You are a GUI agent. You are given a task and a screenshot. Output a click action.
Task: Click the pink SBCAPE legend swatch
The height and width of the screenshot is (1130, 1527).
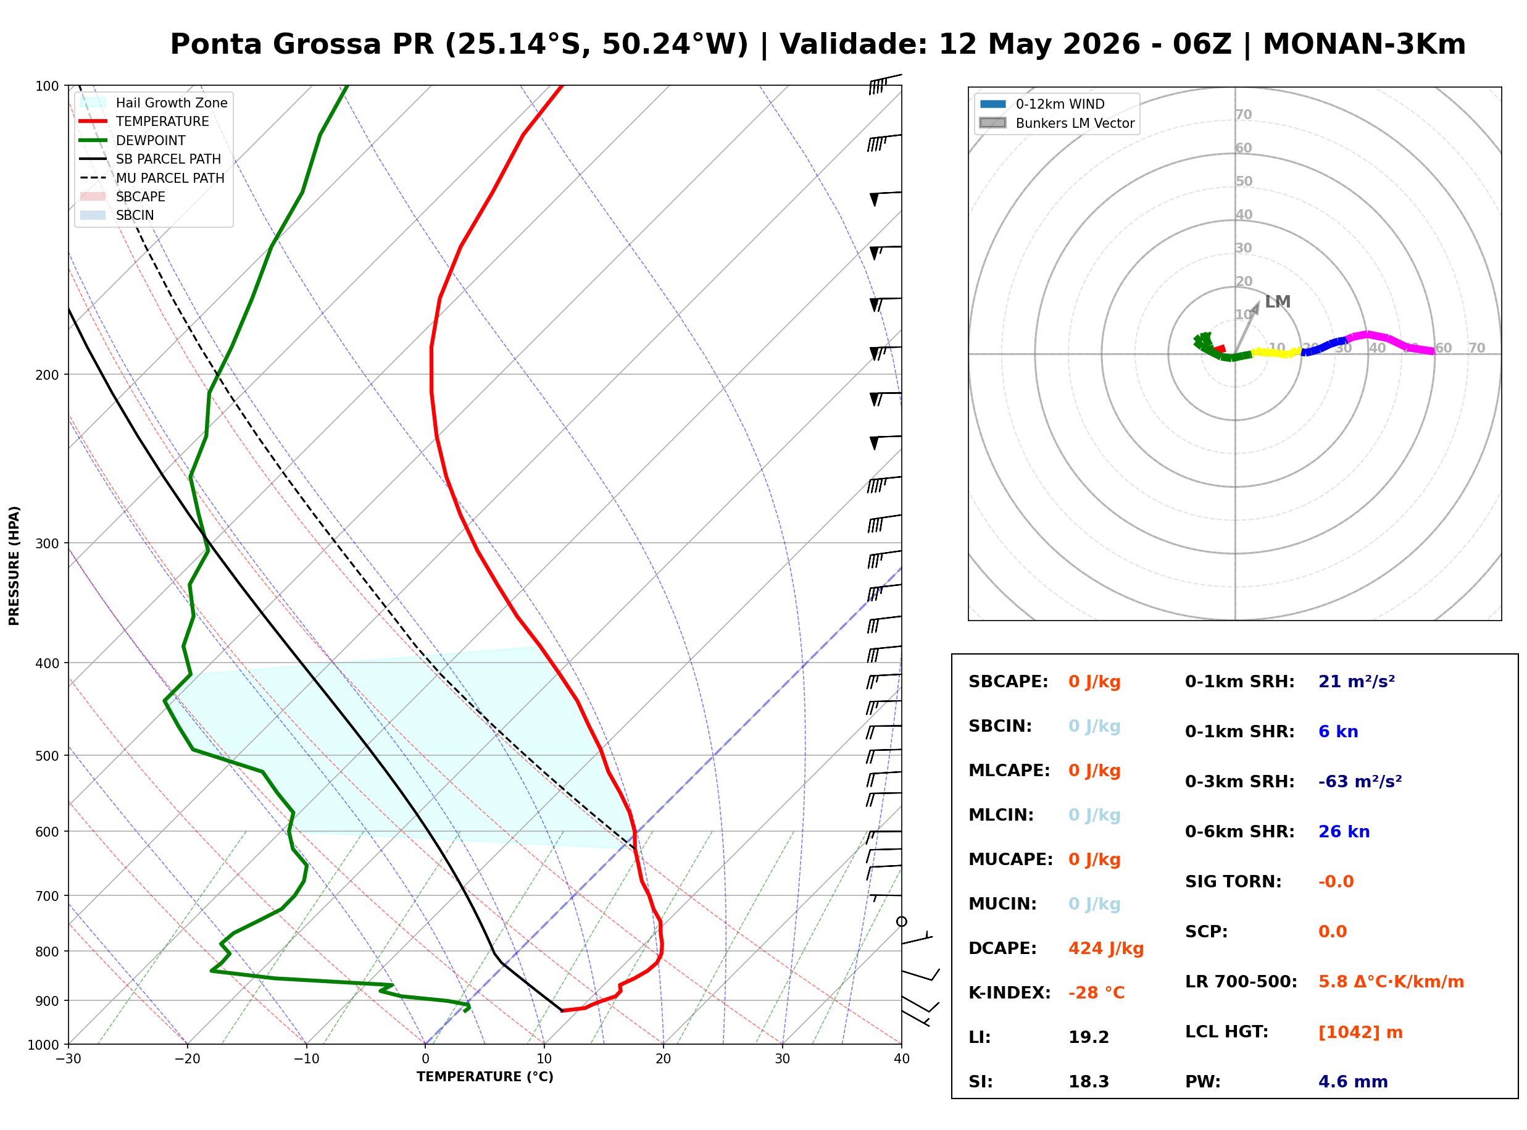click(x=93, y=196)
